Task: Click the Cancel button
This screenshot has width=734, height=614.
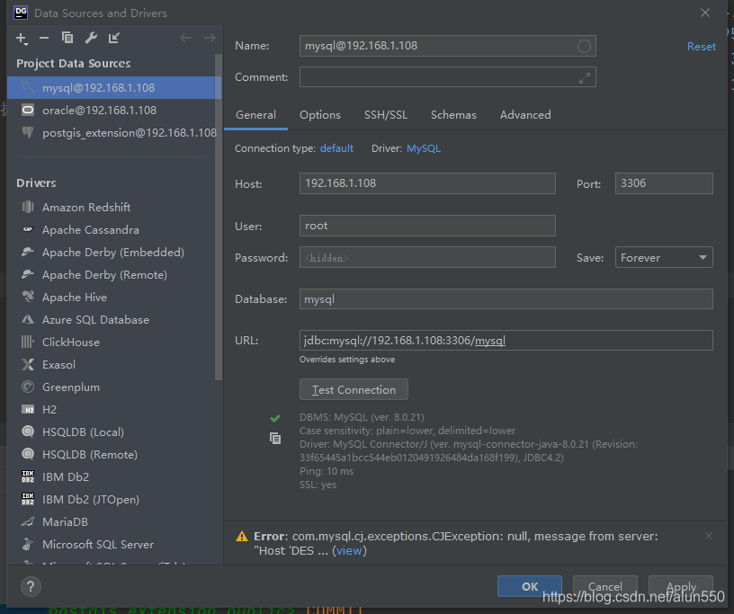Action: coord(604,586)
